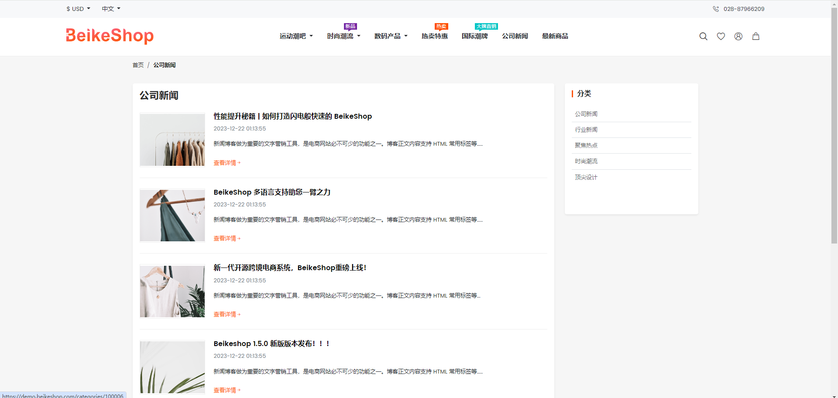This screenshot has width=838, height=398.
Task: Open the 数码产品 dropdown menu
Action: tap(391, 36)
